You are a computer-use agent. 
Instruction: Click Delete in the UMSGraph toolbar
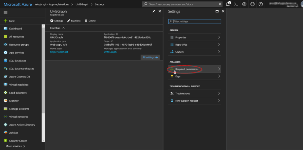(90, 21)
